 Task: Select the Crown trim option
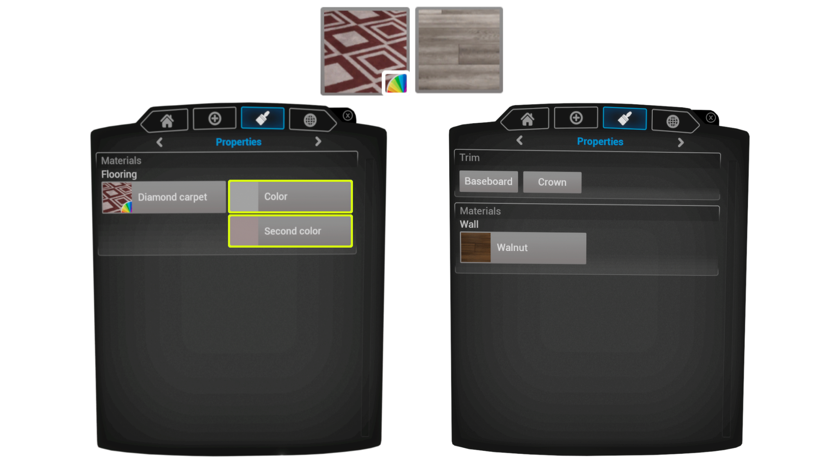(552, 181)
